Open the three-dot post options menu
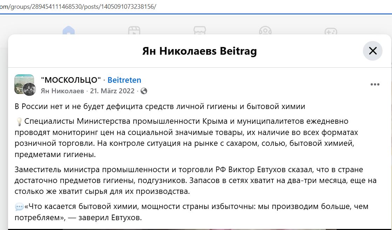 click(375, 84)
